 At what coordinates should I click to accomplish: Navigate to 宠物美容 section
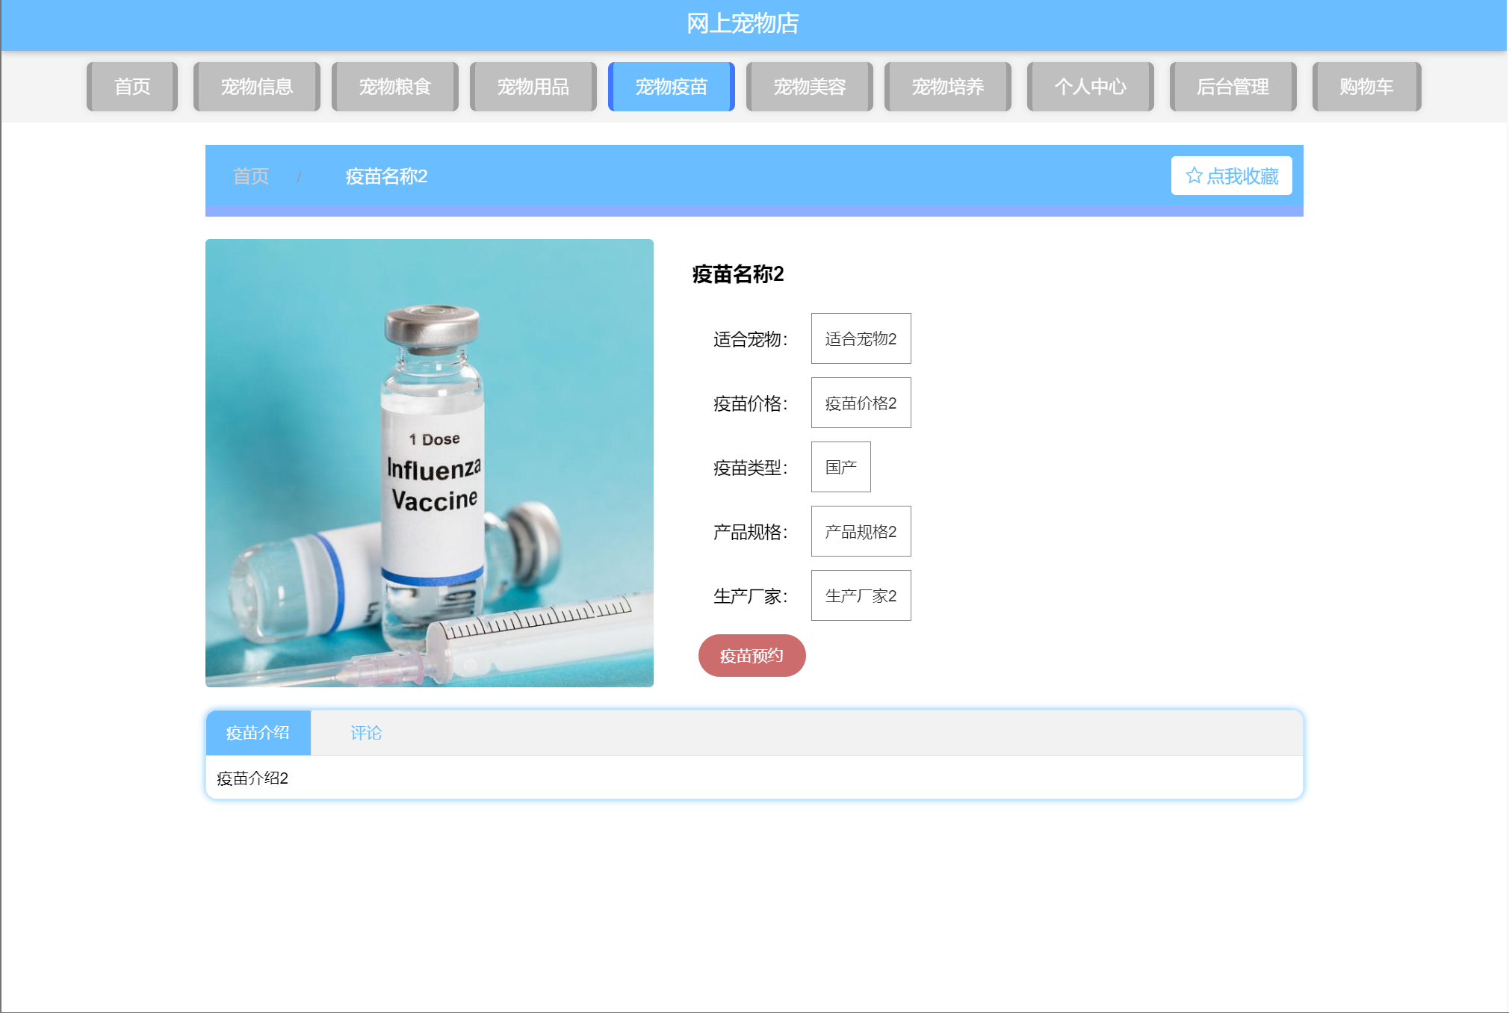pos(809,87)
